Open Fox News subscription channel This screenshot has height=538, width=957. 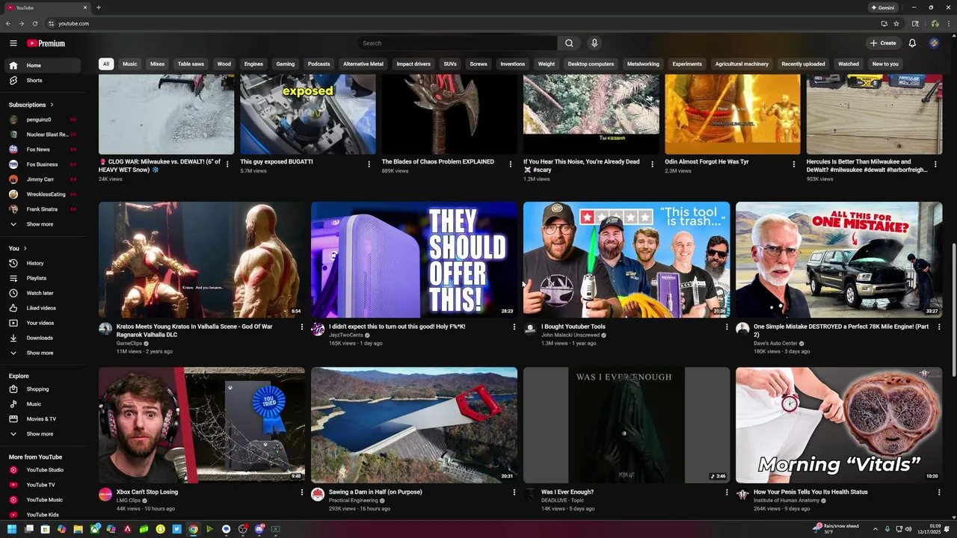(44, 149)
